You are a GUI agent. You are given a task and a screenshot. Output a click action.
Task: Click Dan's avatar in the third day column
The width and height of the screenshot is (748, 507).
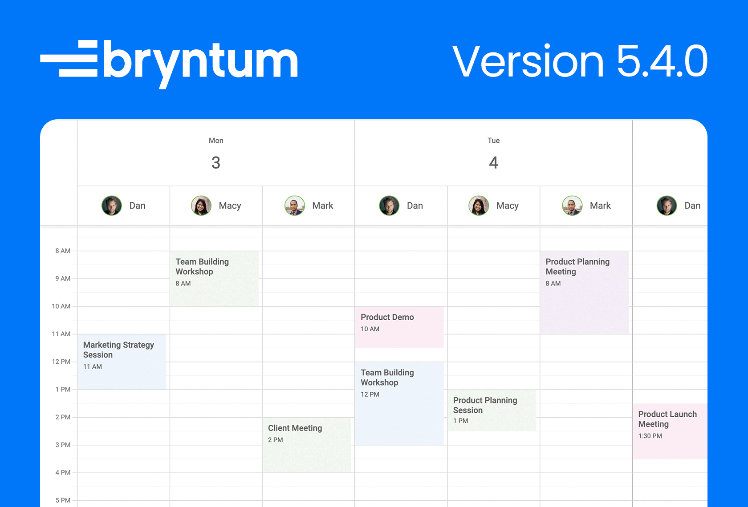667,205
